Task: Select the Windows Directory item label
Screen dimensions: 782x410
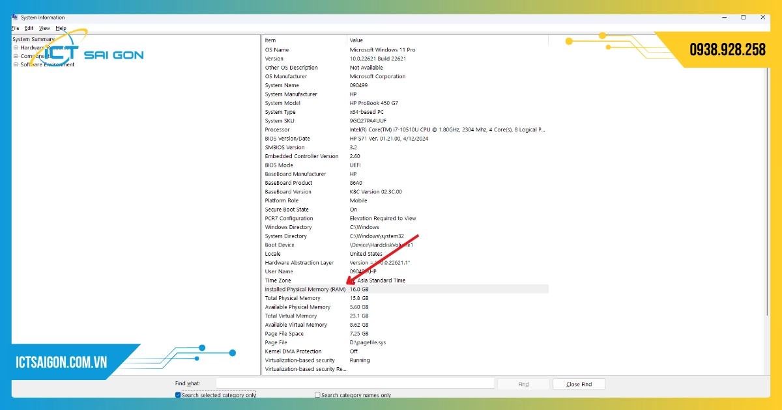Action: click(288, 227)
